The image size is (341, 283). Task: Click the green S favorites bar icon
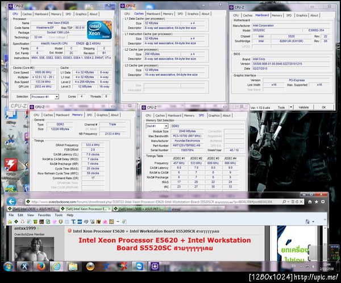(x=48, y=222)
